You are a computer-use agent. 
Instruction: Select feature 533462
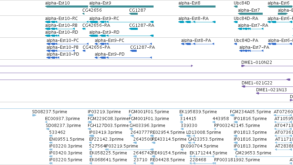point(51,136)
